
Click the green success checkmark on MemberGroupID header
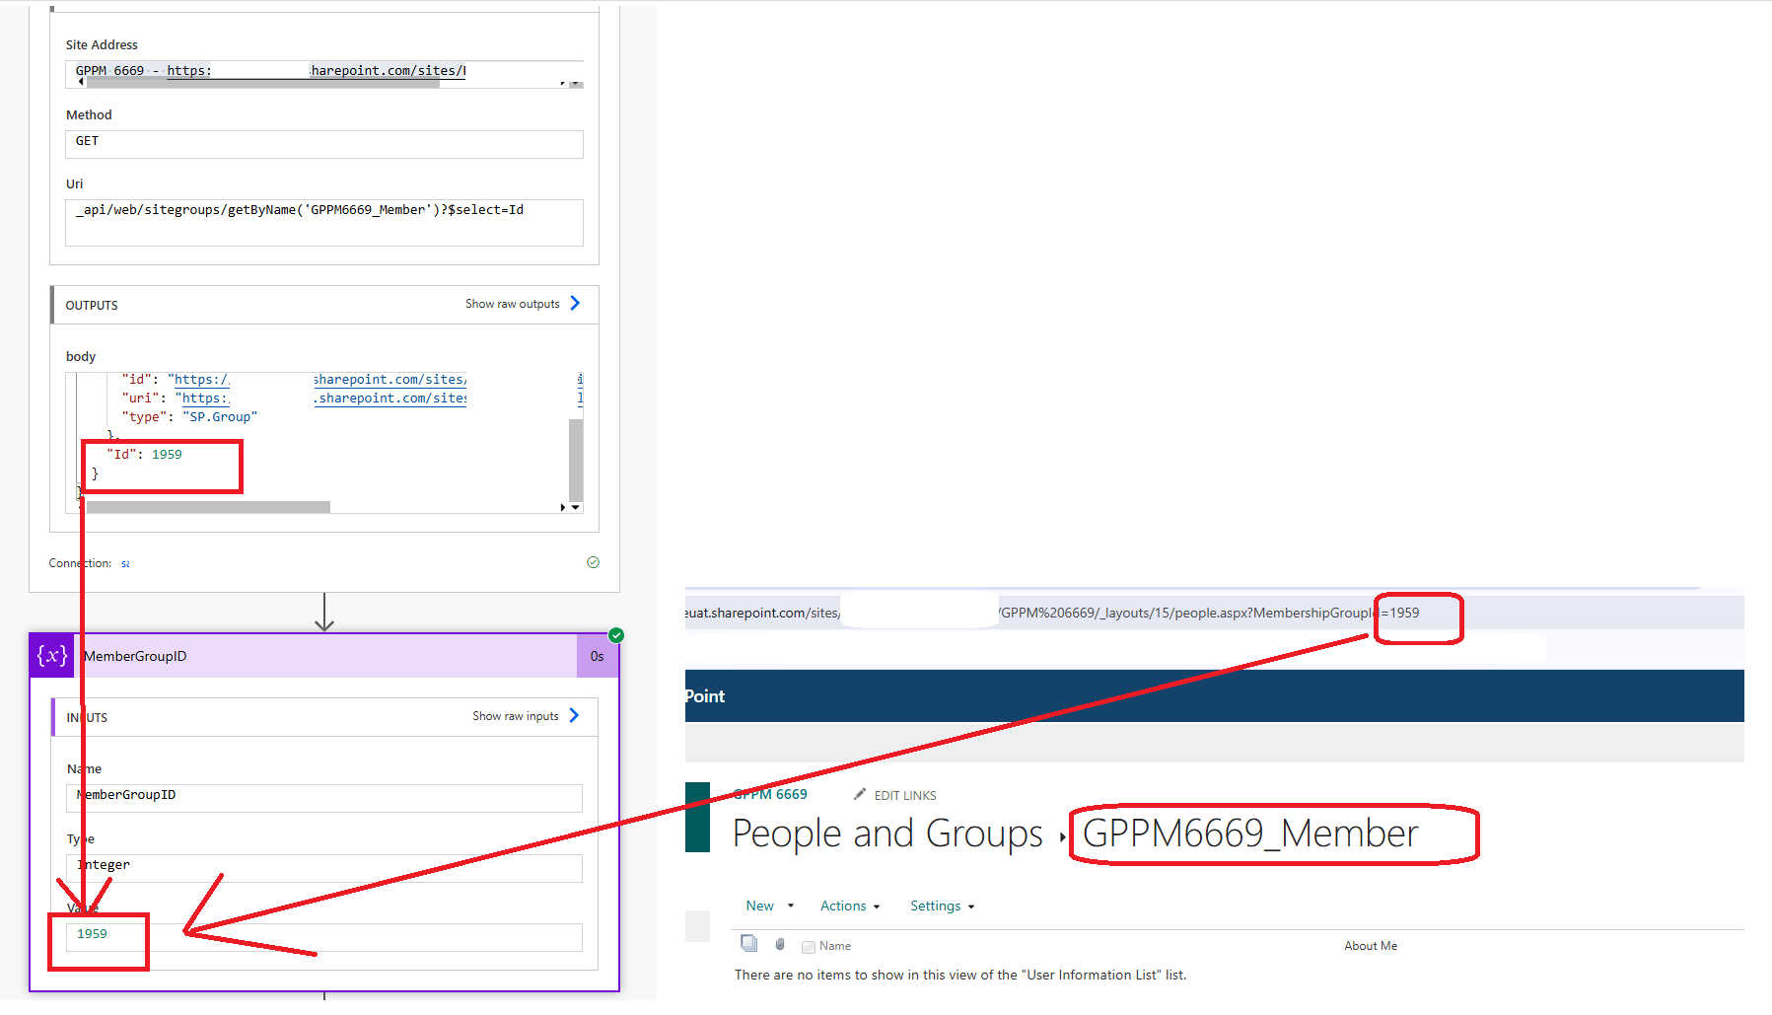[x=615, y=635]
